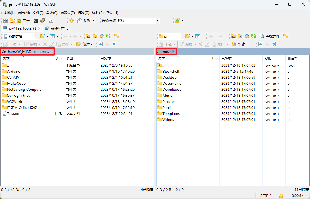Viewport: 310px width, 199px height.
Task: Click the SFTP-3 protocol status entry
Action: pyautogui.click(x=266, y=196)
